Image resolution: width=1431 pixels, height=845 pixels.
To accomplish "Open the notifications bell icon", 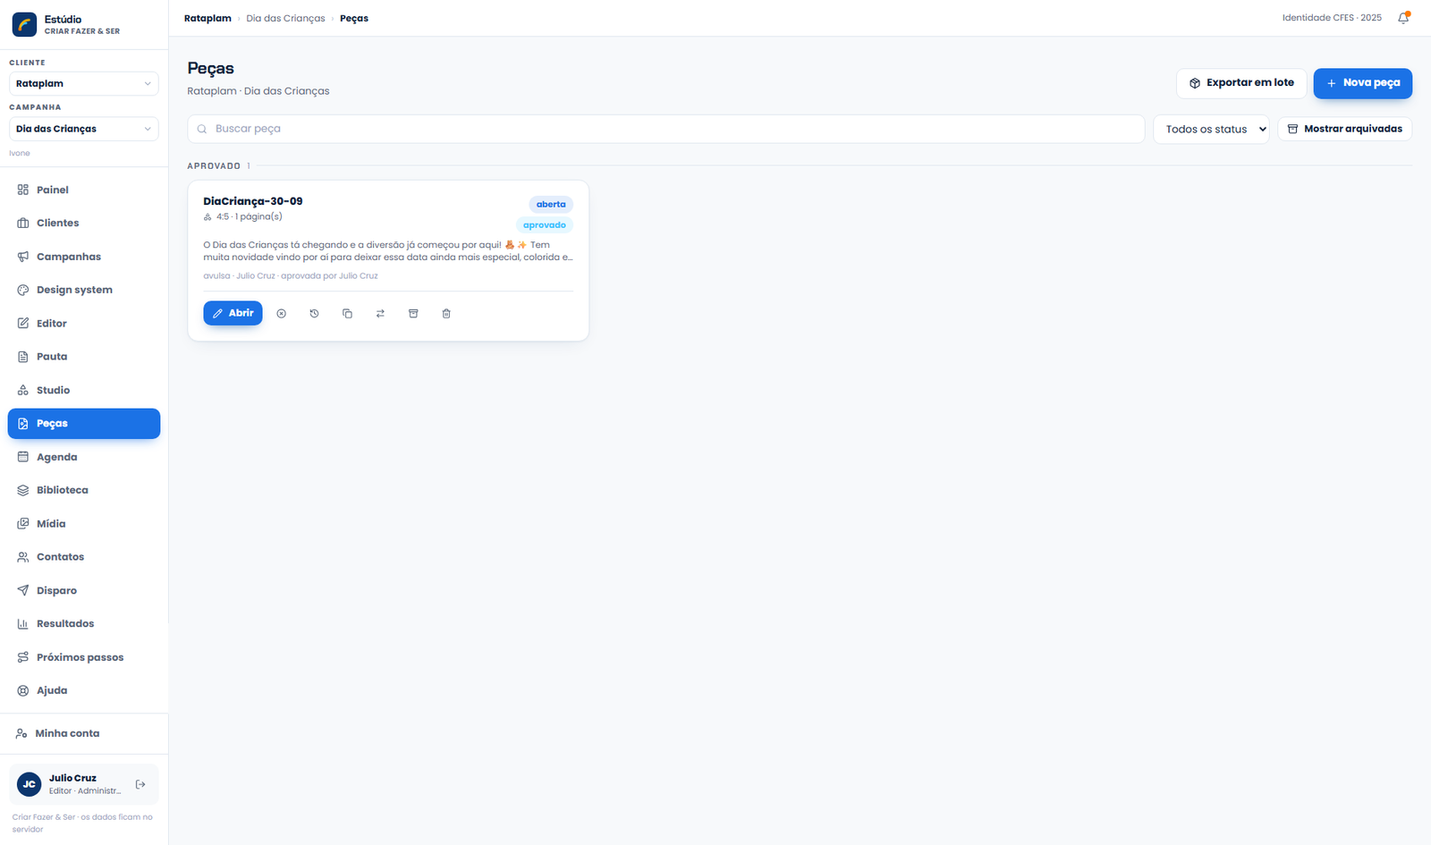I will [1403, 18].
